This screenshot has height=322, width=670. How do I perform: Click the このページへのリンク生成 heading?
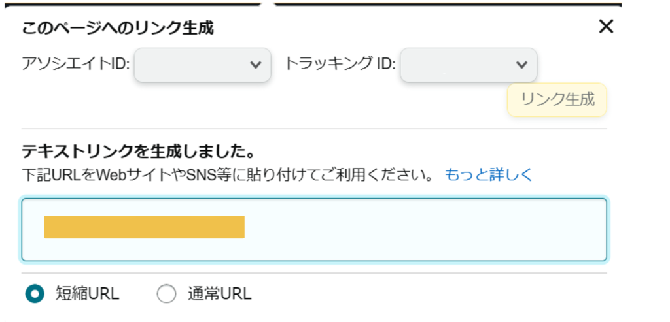[x=118, y=29]
